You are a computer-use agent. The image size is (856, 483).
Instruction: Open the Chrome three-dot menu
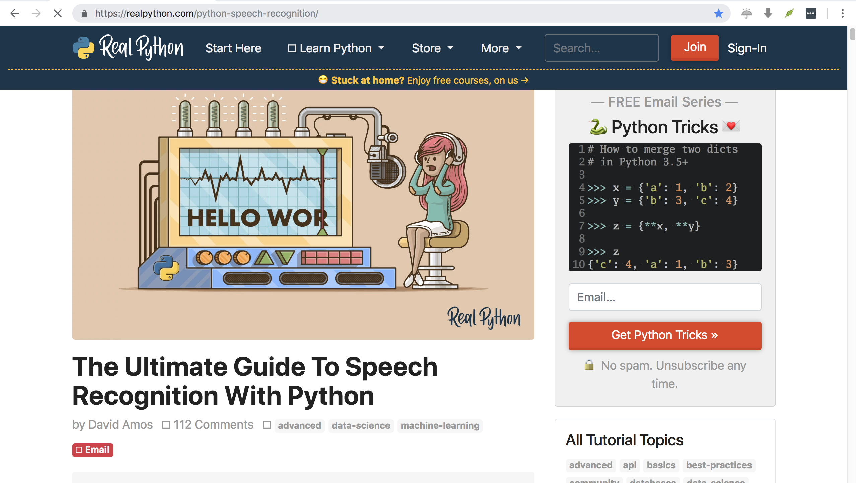point(842,13)
